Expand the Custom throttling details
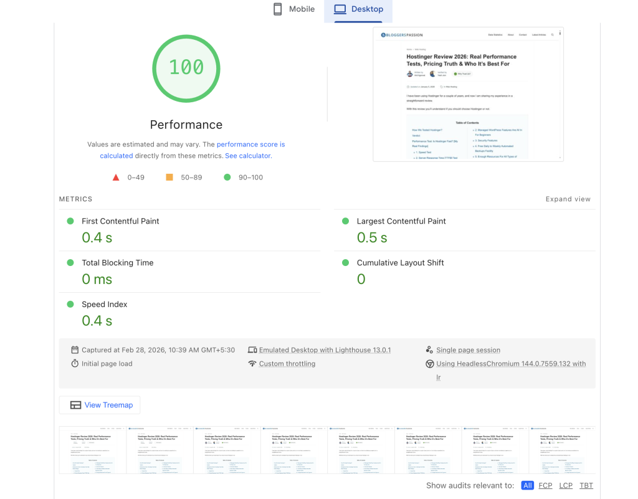 (287, 364)
